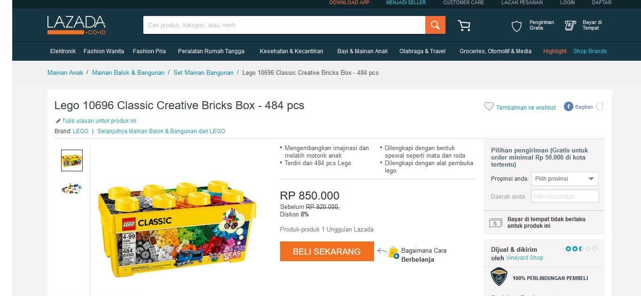Click the Pilih kecamatan field
The height and width of the screenshot is (296, 641).
(564, 196)
